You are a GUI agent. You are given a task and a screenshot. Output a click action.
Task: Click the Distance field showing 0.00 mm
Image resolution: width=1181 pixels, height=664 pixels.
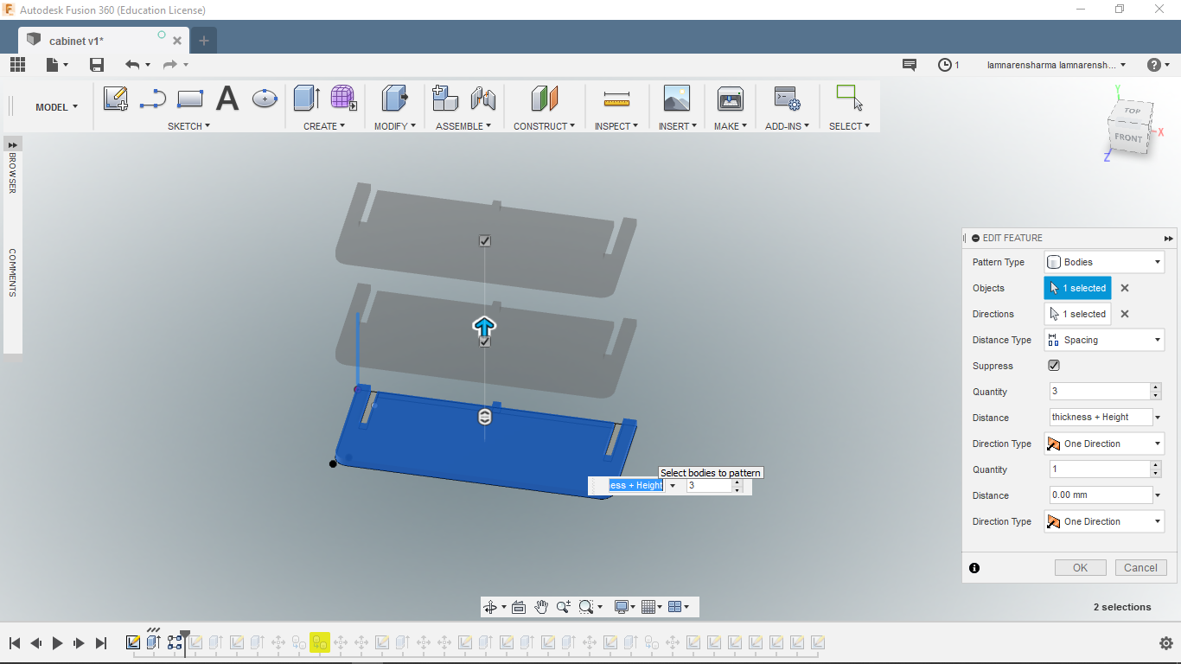pos(1101,495)
